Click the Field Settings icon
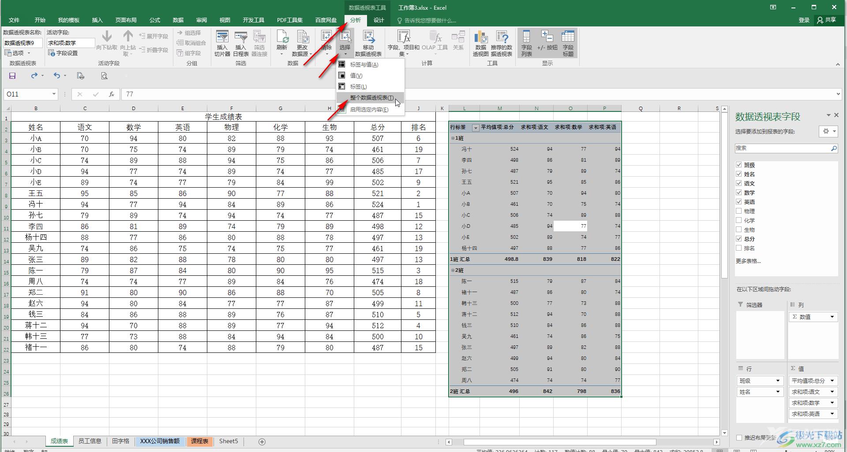The image size is (847, 452). pyautogui.click(x=63, y=53)
